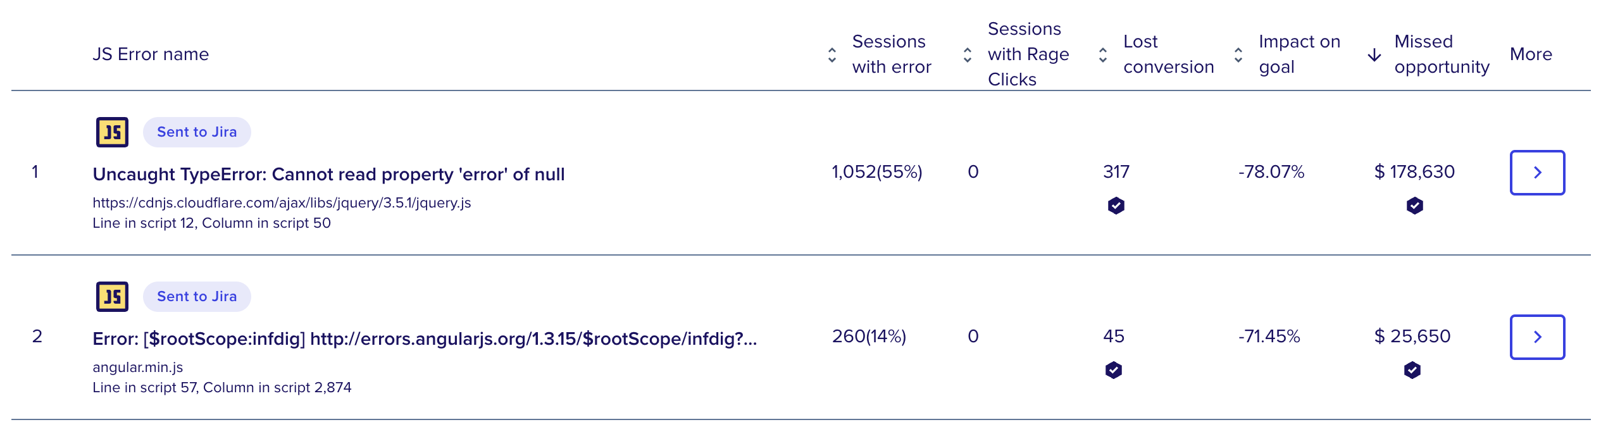Open the $rootScope:infdig error title
Image resolution: width=1601 pixels, height=434 pixels.
425,338
